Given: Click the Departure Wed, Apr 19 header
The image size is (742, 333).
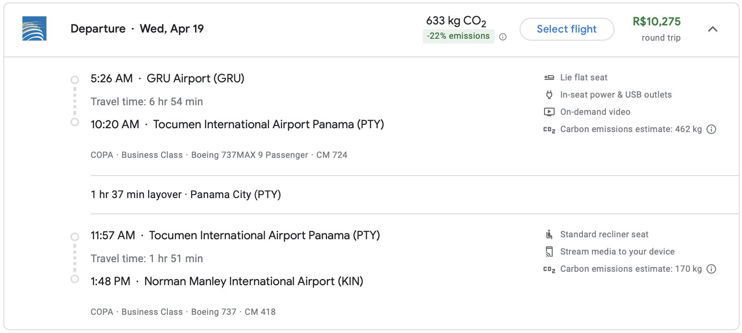Looking at the screenshot, I should pos(137,29).
